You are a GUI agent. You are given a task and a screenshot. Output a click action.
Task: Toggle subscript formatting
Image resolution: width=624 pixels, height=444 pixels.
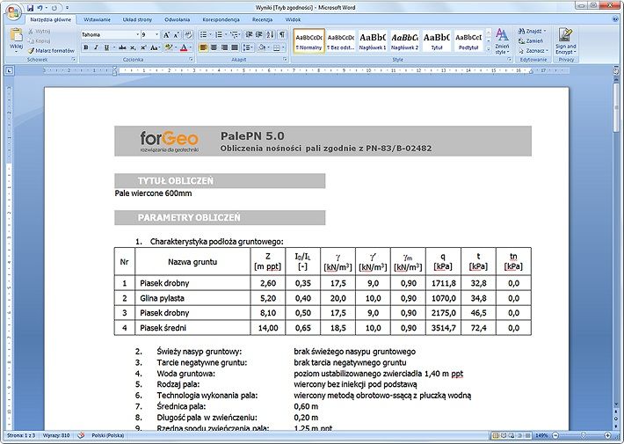pos(133,47)
